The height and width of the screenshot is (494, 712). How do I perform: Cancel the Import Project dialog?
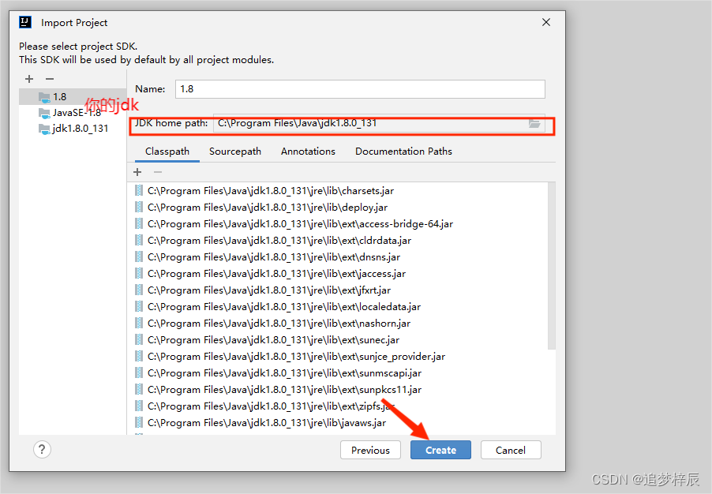pos(511,450)
